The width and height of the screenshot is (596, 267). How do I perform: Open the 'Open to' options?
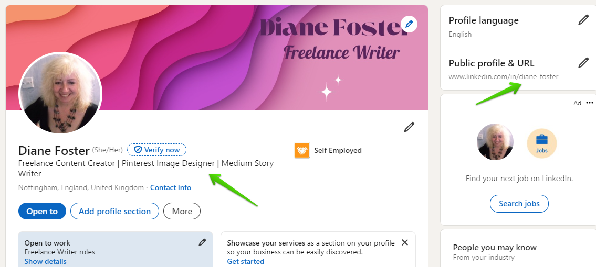coord(42,212)
